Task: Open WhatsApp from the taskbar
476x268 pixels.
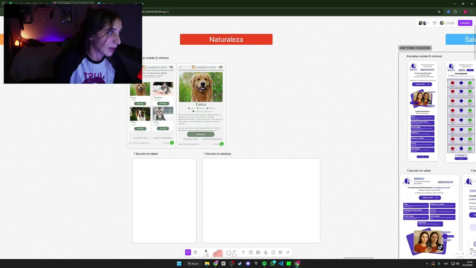Action: click(x=273, y=264)
